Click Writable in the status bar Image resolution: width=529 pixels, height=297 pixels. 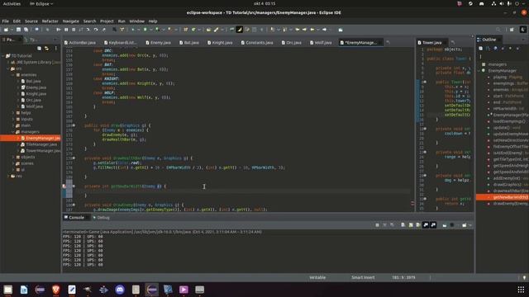(x=317, y=278)
